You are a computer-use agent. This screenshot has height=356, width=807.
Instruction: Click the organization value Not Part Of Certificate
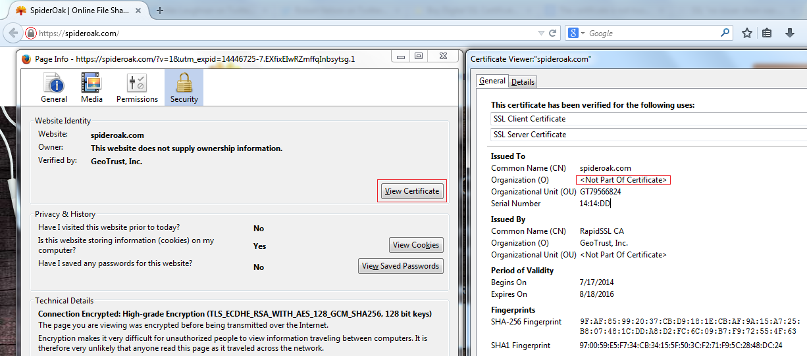(x=623, y=180)
